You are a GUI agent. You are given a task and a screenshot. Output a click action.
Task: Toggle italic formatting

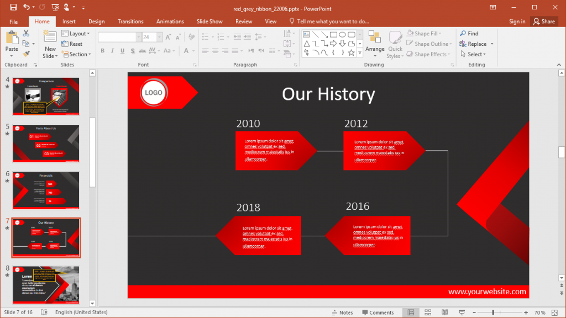click(x=112, y=50)
